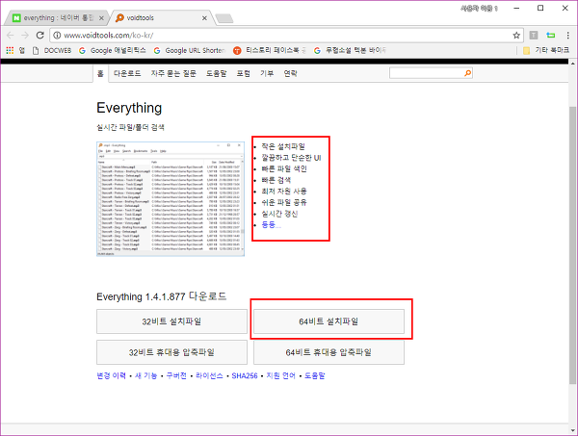The width and height of the screenshot is (578, 436).
Task: Click the Everything page heading text
Action: 129,108
